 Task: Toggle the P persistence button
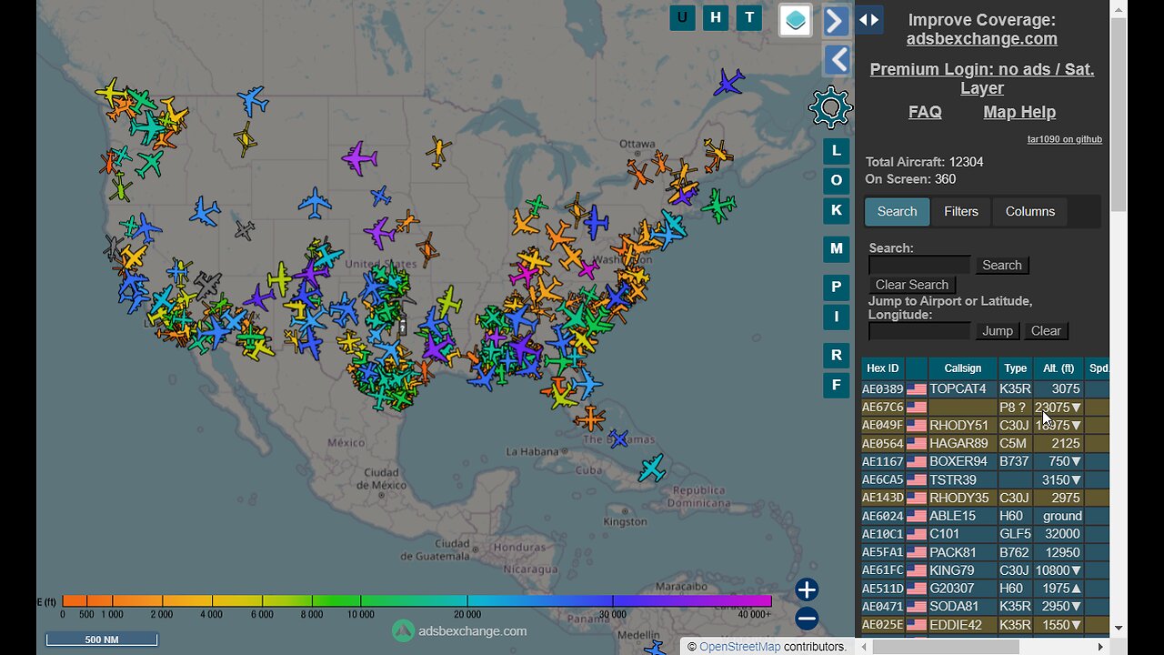tap(837, 287)
